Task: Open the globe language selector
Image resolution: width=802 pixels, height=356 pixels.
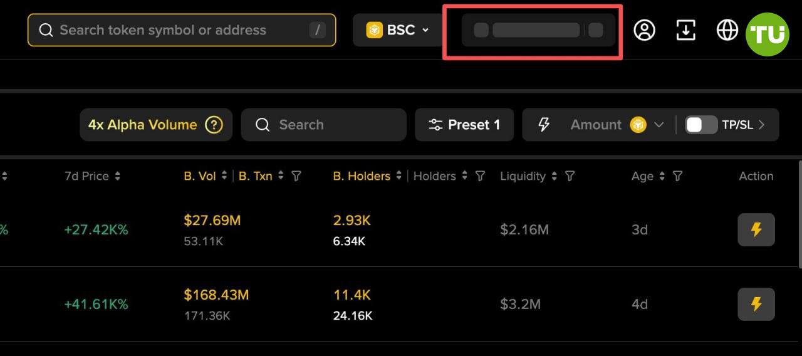Action: pos(727,30)
